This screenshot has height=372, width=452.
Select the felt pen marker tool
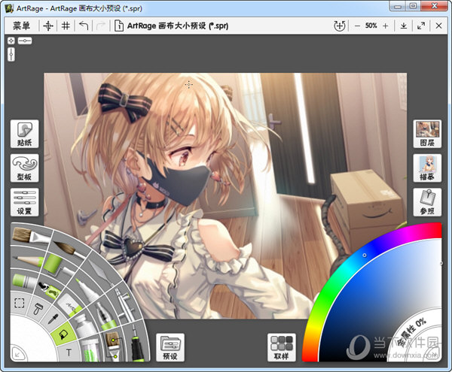pyautogui.click(x=87, y=289)
